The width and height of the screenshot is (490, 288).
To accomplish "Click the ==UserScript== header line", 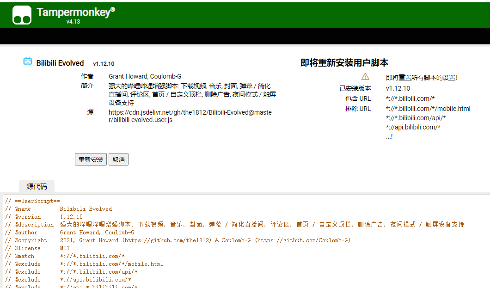I will (x=32, y=201).
